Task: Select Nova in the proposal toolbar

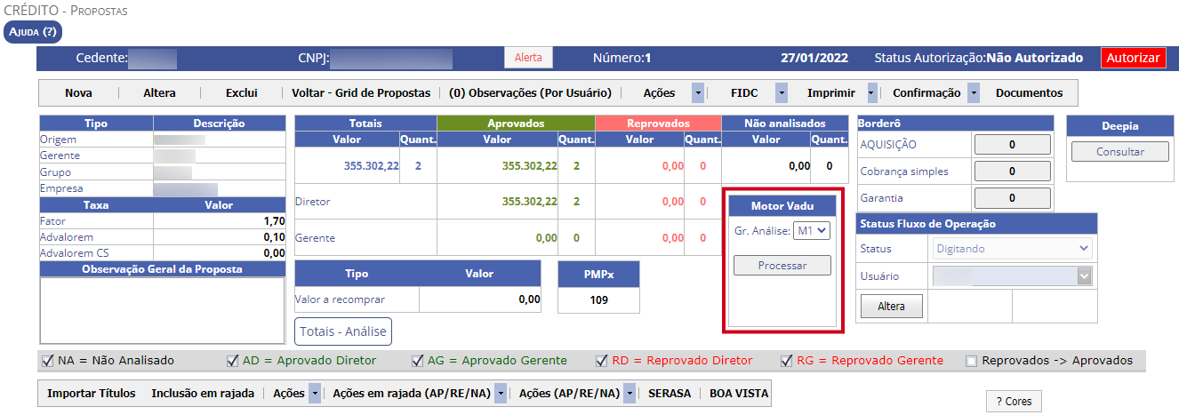Action: (78, 92)
